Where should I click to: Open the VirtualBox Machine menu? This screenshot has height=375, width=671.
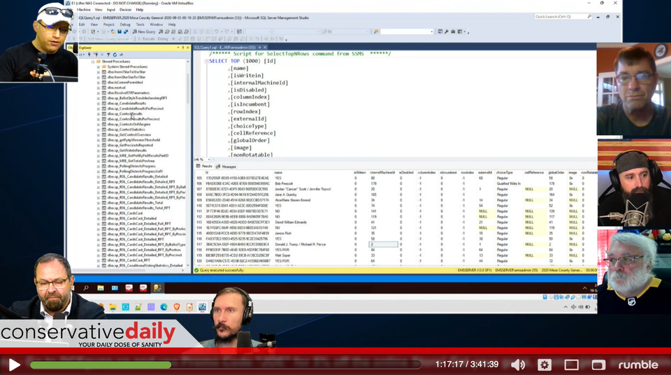tap(84, 9)
